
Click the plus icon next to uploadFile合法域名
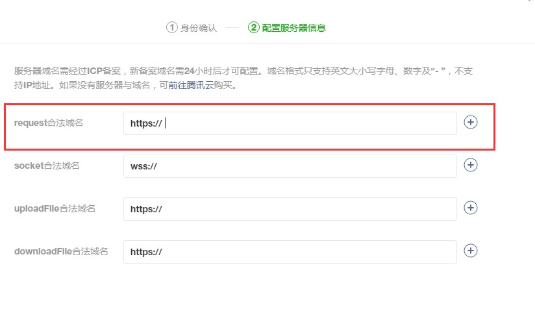pyautogui.click(x=471, y=208)
